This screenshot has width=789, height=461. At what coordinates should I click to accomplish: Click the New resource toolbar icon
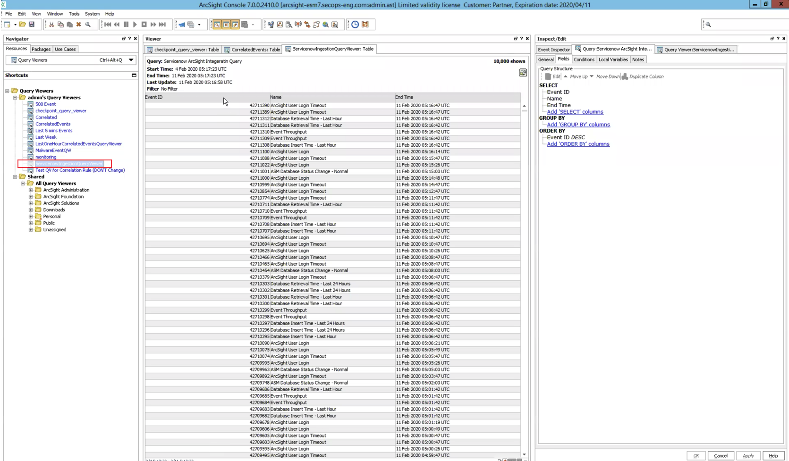tap(7, 25)
